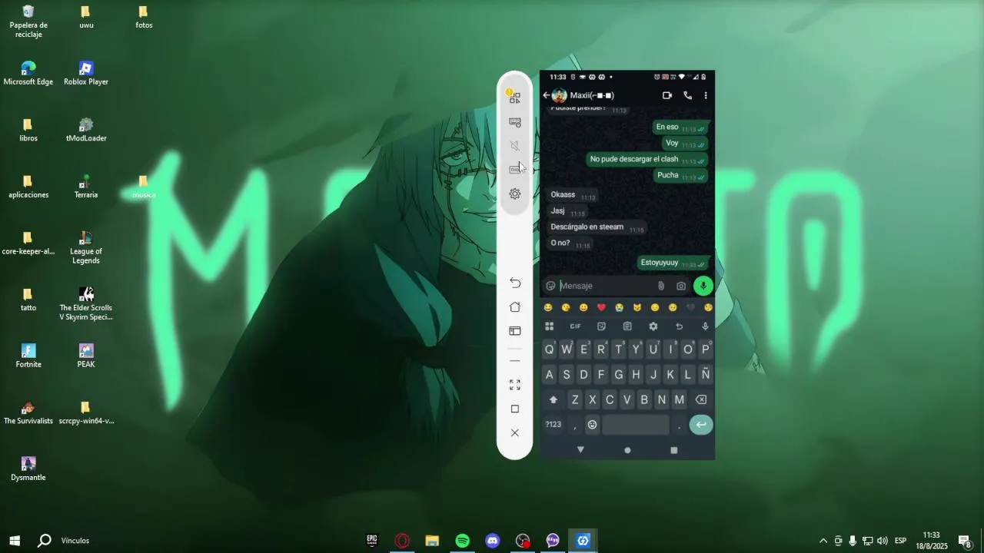Start a voice call with Maxii
The height and width of the screenshot is (553, 984).
pos(687,95)
